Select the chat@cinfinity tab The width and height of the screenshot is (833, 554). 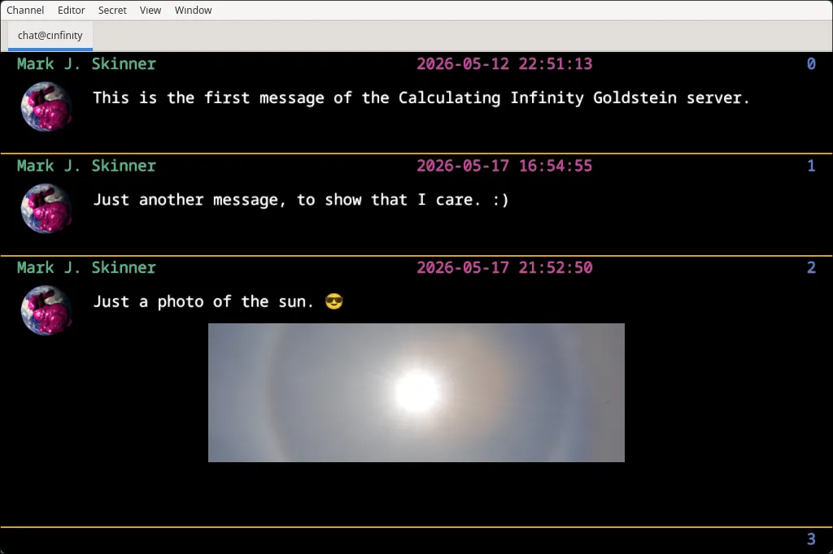point(50,36)
